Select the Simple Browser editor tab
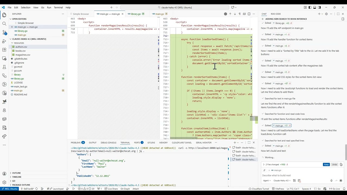The width and height of the screenshot is (347, 195). (81, 14)
